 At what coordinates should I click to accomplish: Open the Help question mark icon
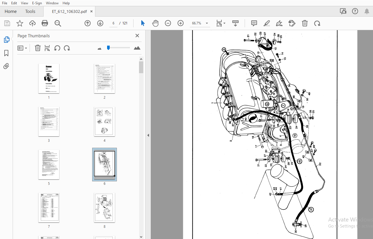[355, 11]
